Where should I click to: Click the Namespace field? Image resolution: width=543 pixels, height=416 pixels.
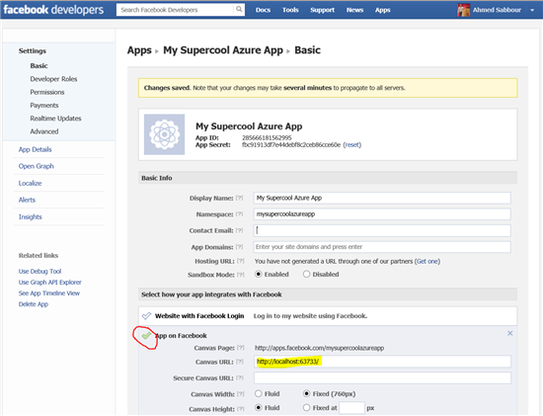382,214
